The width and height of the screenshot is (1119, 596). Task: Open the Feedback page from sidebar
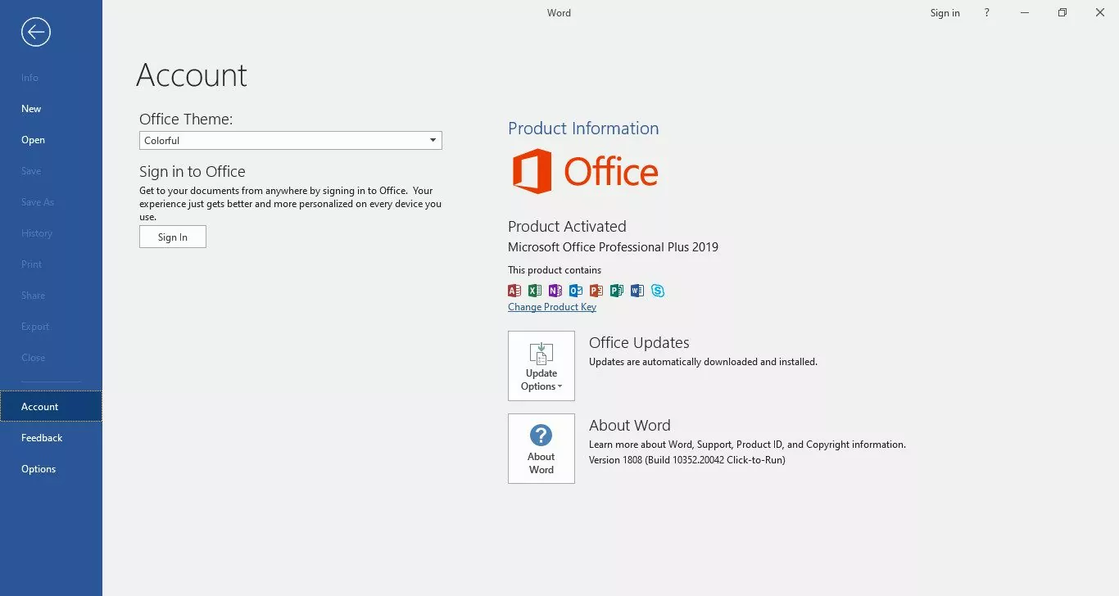coord(42,438)
